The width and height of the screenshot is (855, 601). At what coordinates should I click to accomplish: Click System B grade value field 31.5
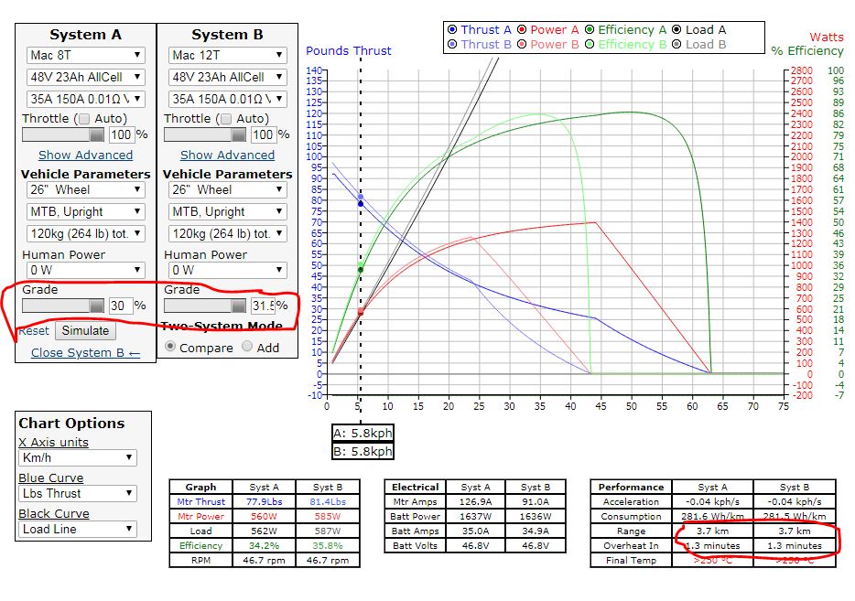click(x=263, y=306)
